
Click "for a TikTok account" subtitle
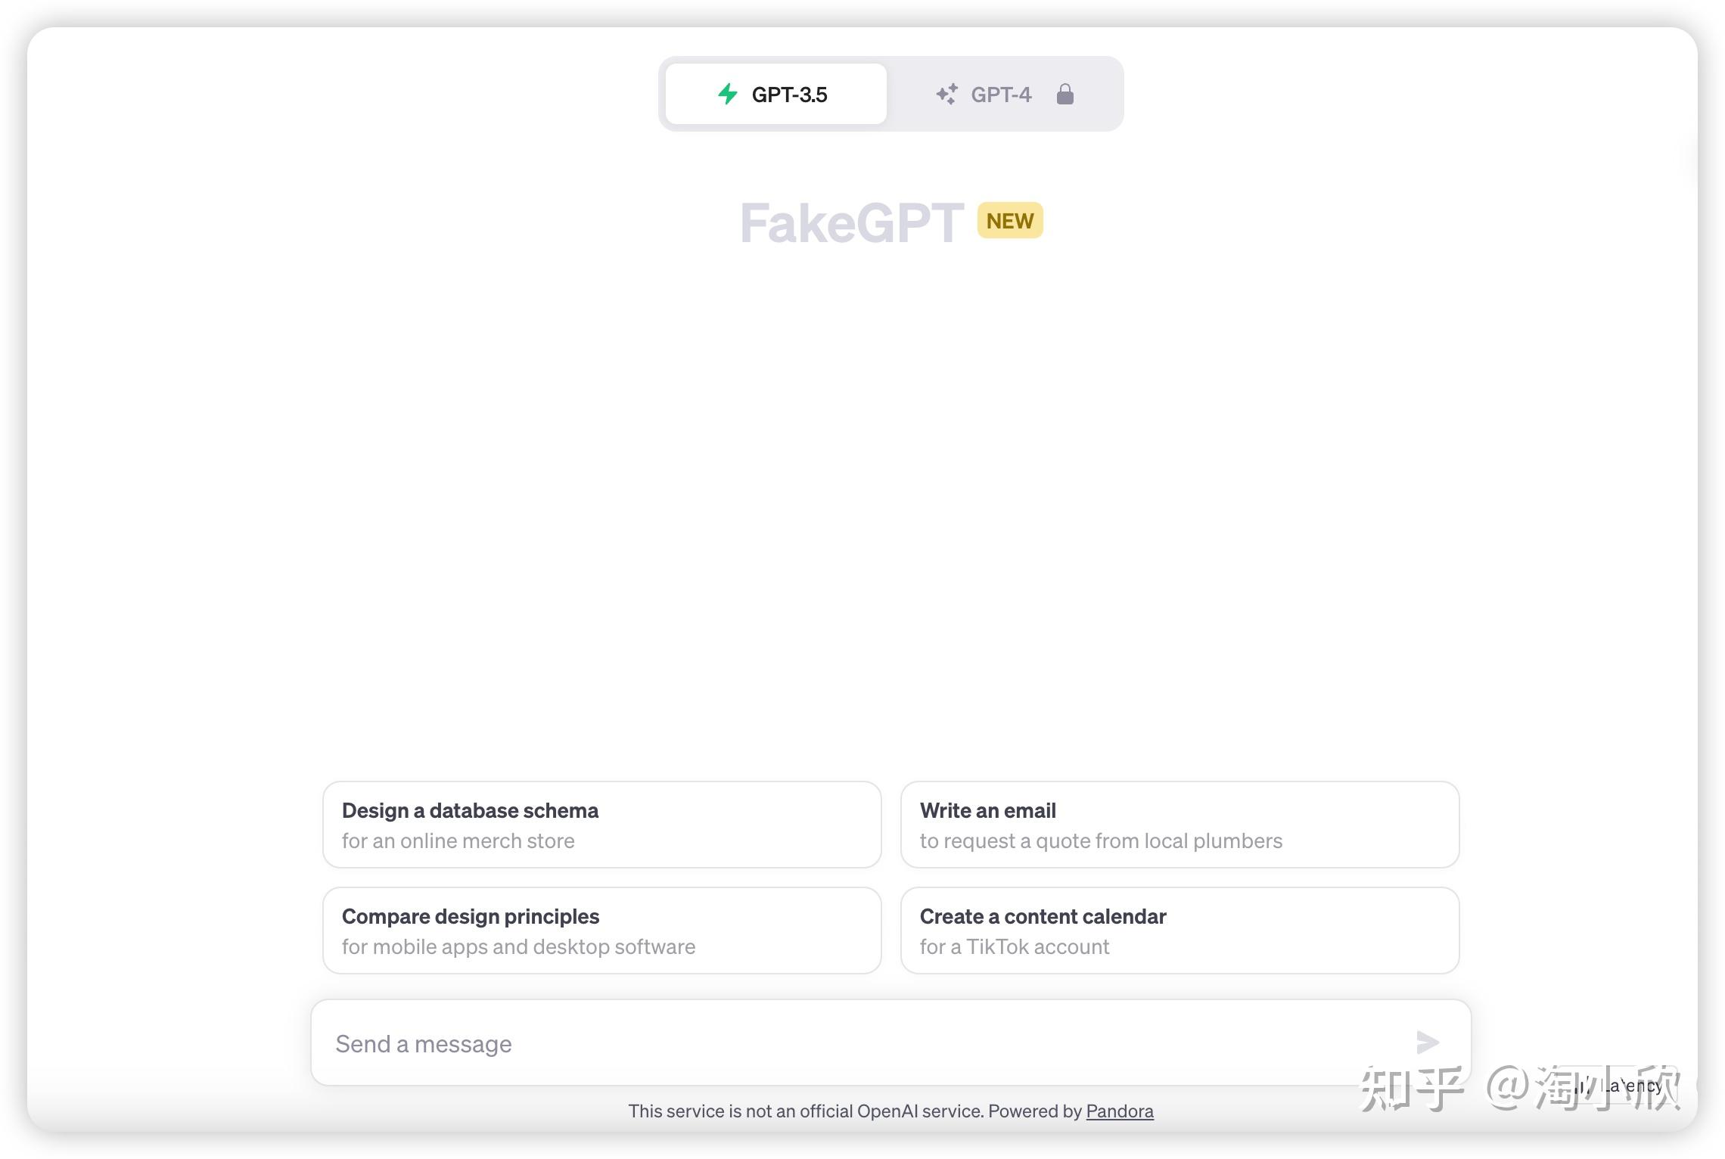click(1015, 947)
